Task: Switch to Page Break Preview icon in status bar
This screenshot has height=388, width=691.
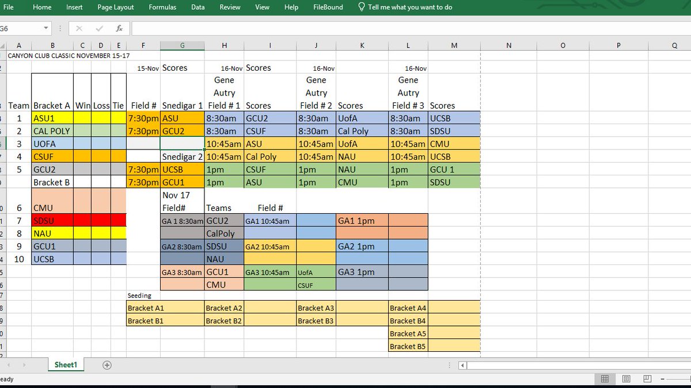Action: 647,379
